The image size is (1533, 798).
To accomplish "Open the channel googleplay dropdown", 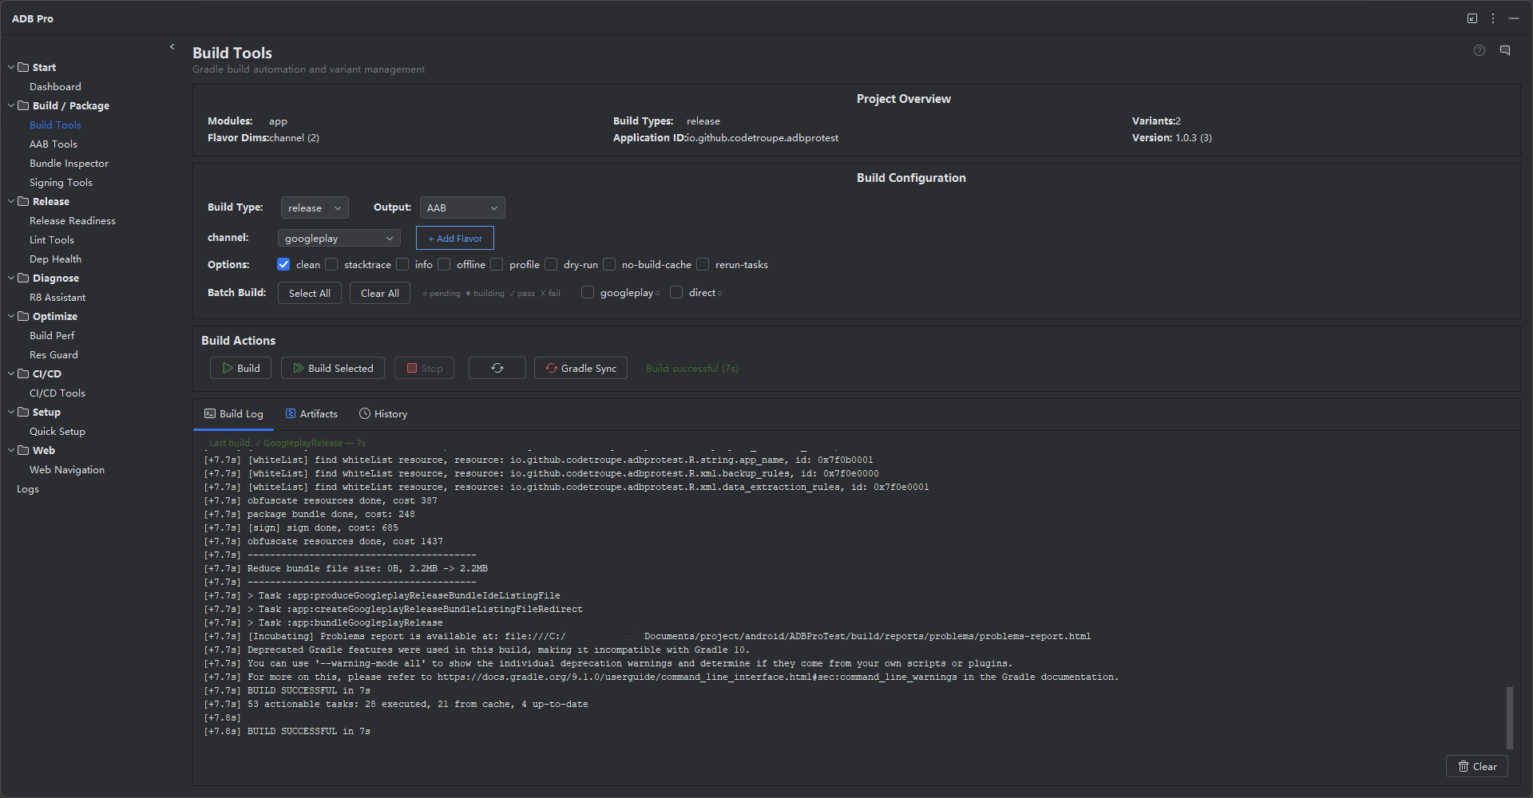I will click(339, 238).
